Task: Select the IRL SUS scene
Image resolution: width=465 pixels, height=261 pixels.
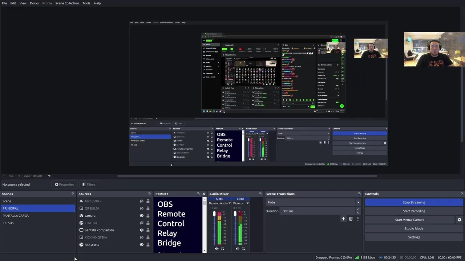Action: click(38, 223)
